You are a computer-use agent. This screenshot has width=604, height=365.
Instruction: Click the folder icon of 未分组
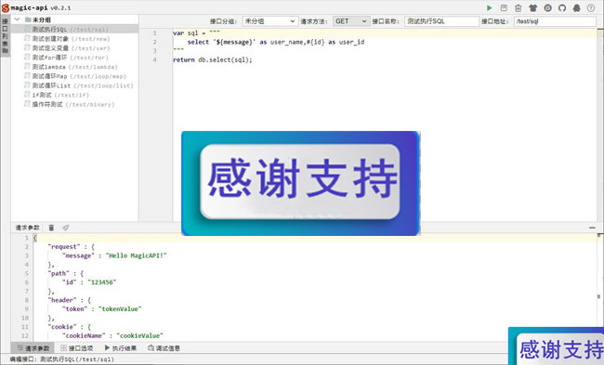pos(28,20)
